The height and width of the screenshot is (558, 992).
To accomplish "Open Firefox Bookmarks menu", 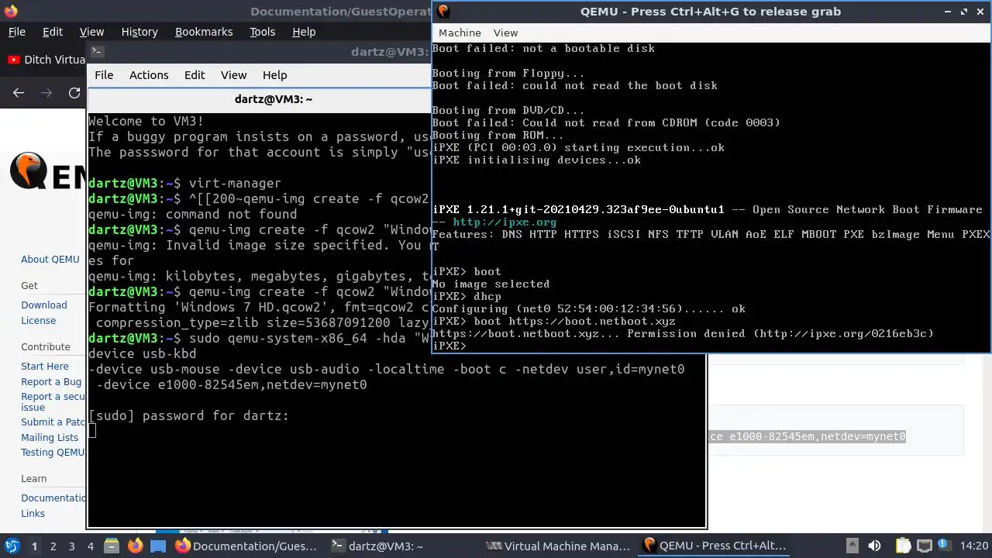I will click(x=204, y=32).
